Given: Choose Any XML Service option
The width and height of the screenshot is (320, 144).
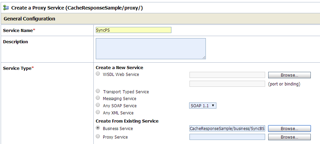Looking at the screenshot, I should [98, 112].
